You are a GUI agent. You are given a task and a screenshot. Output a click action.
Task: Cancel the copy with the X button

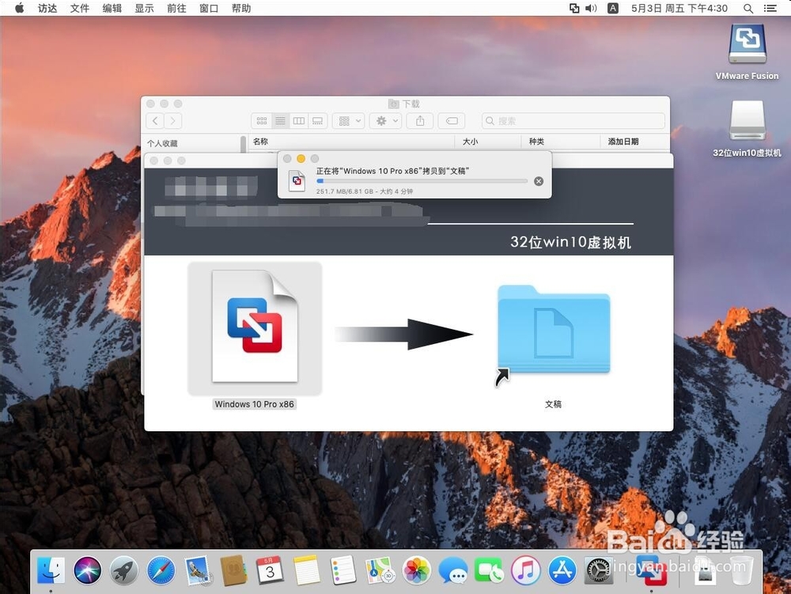point(539,181)
